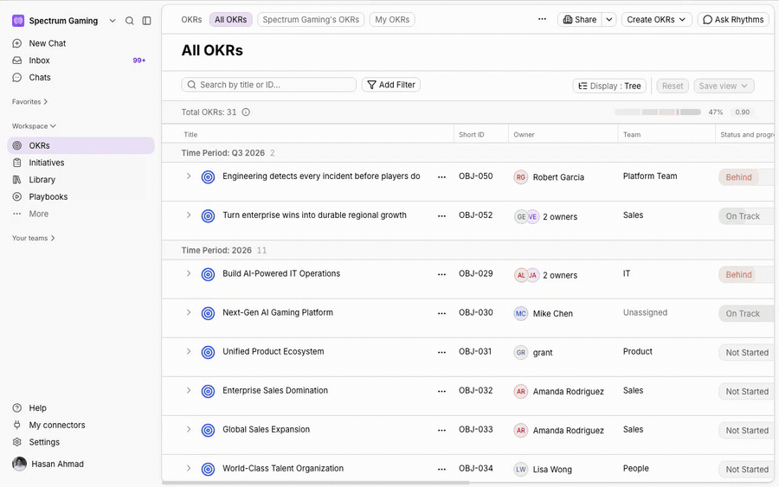
Task: Click the Search by title or ID field
Action: tap(269, 85)
